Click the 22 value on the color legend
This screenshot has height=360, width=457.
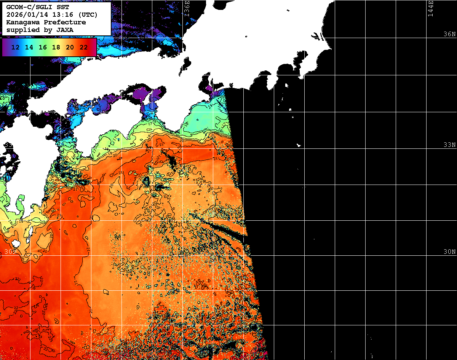pyautogui.click(x=83, y=48)
